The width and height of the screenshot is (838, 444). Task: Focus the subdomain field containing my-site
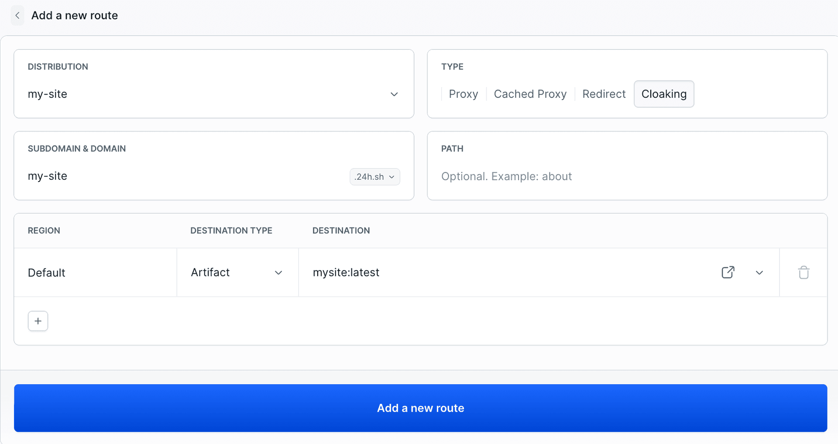185,176
